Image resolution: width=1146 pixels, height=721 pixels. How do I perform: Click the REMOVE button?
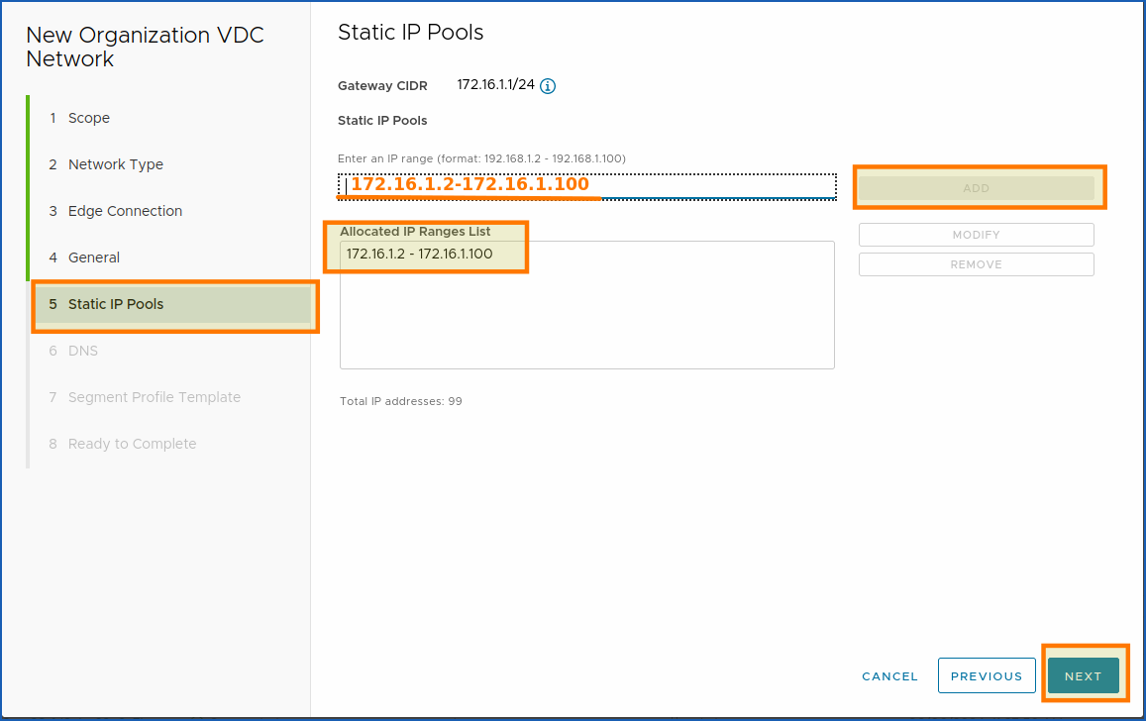coord(976,263)
